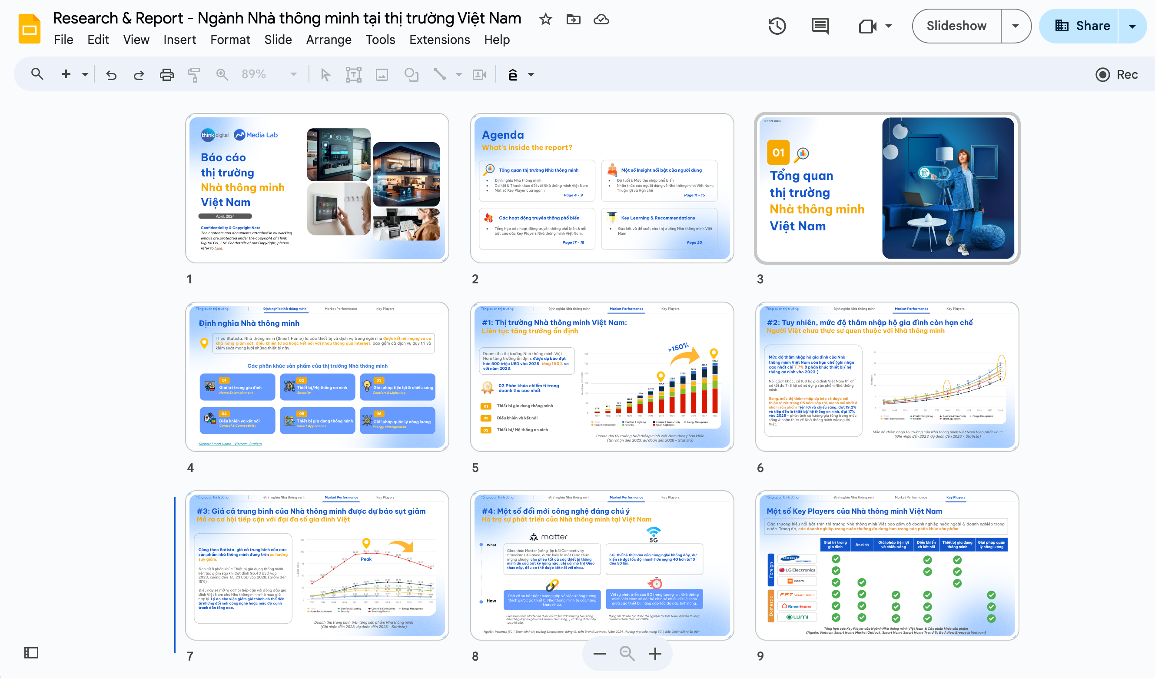Start the Slideshow
1155x678 pixels.
coord(956,26)
